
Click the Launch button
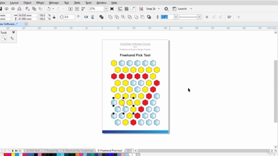coord(180,9)
